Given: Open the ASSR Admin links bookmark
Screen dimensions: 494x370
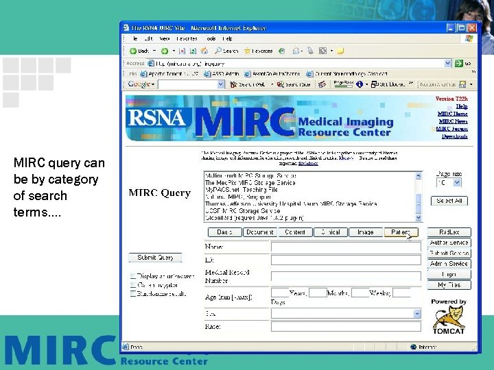Looking at the screenshot, I should [x=222, y=74].
